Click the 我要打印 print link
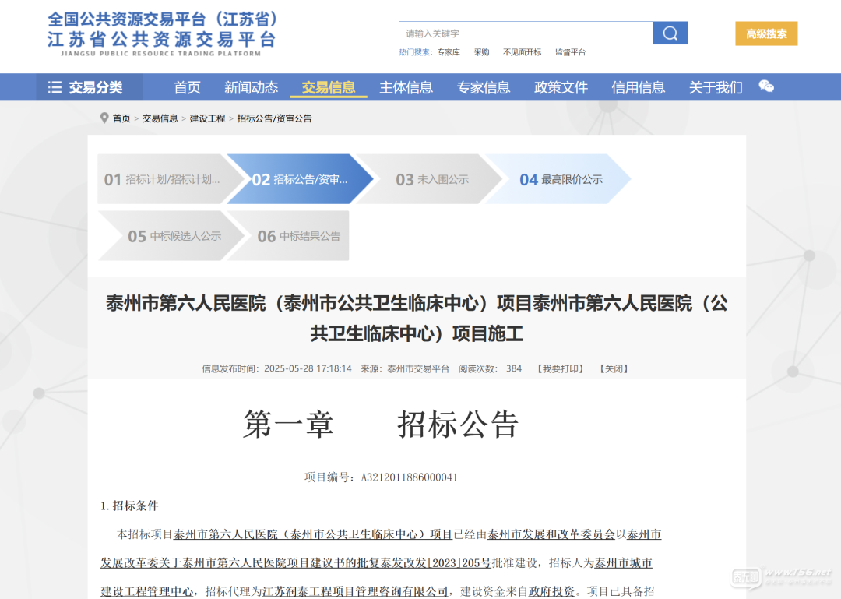 click(560, 368)
